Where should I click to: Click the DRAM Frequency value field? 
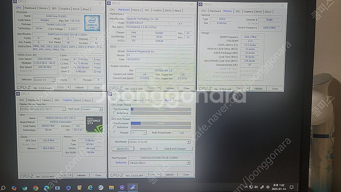[250, 37]
